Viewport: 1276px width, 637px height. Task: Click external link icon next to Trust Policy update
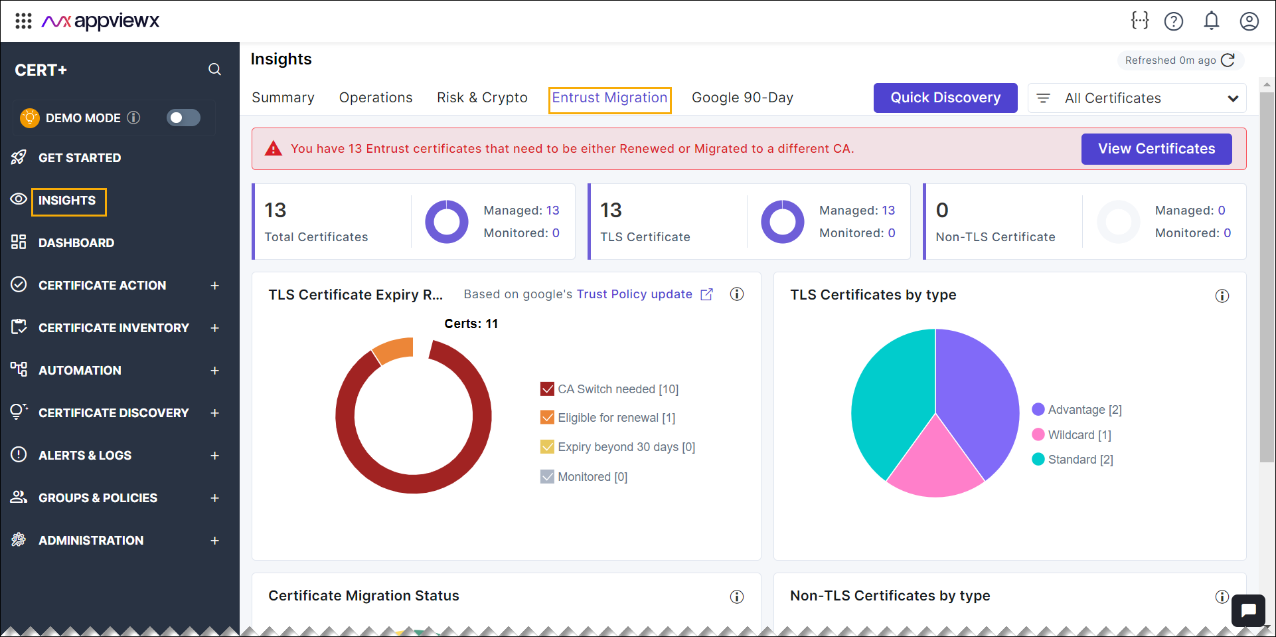707,294
